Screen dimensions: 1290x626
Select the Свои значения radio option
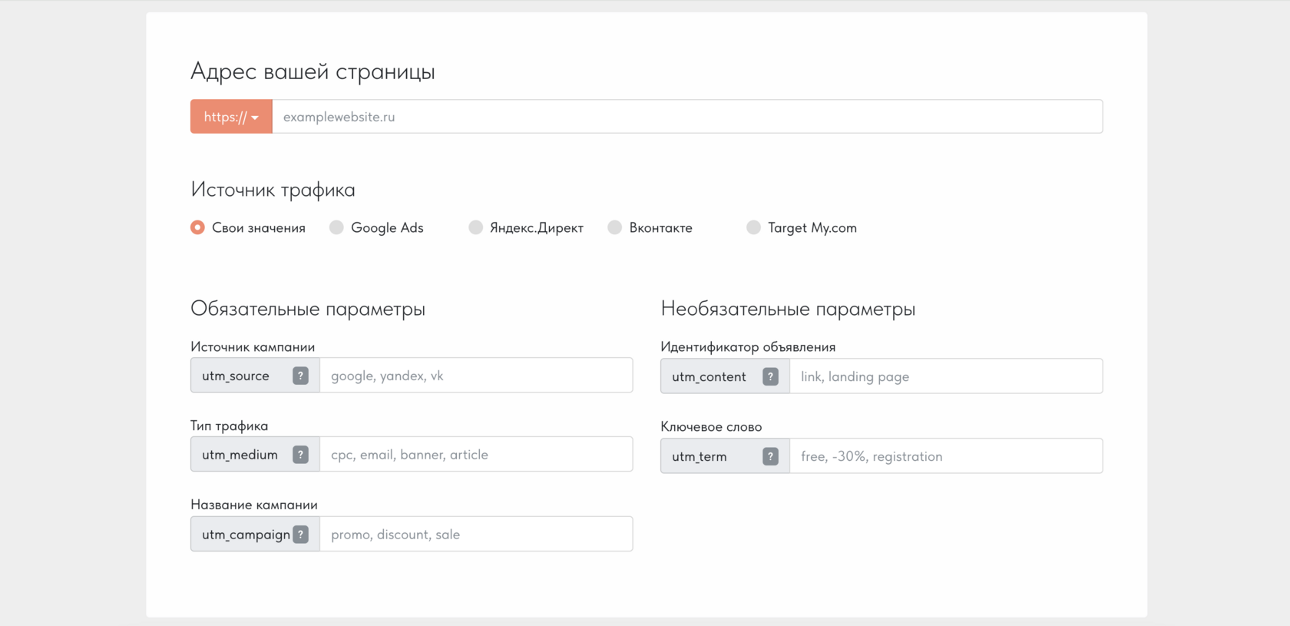(198, 227)
